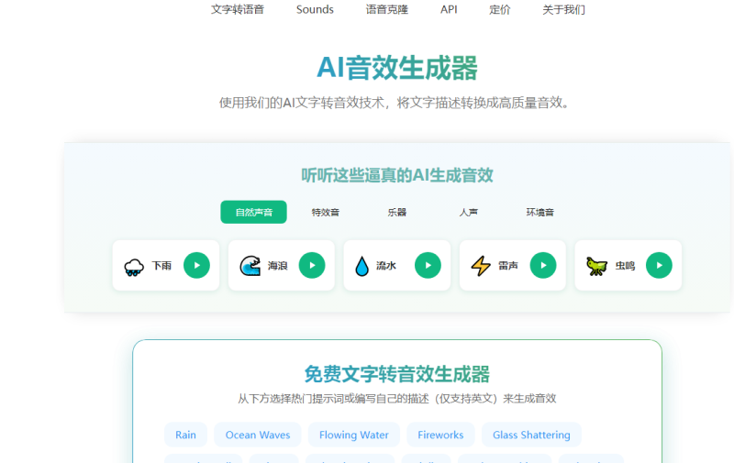Open the 人声 vocals tab
734x463 pixels.
(468, 213)
